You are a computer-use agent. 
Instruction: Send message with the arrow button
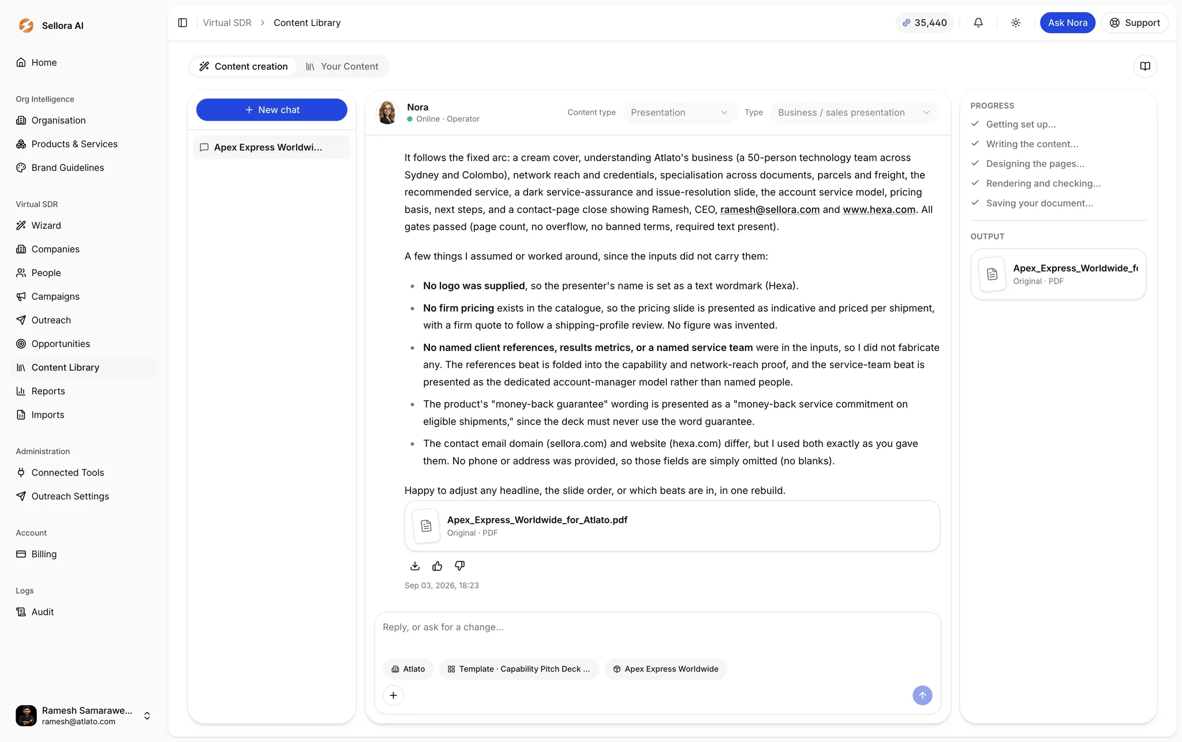coord(922,695)
